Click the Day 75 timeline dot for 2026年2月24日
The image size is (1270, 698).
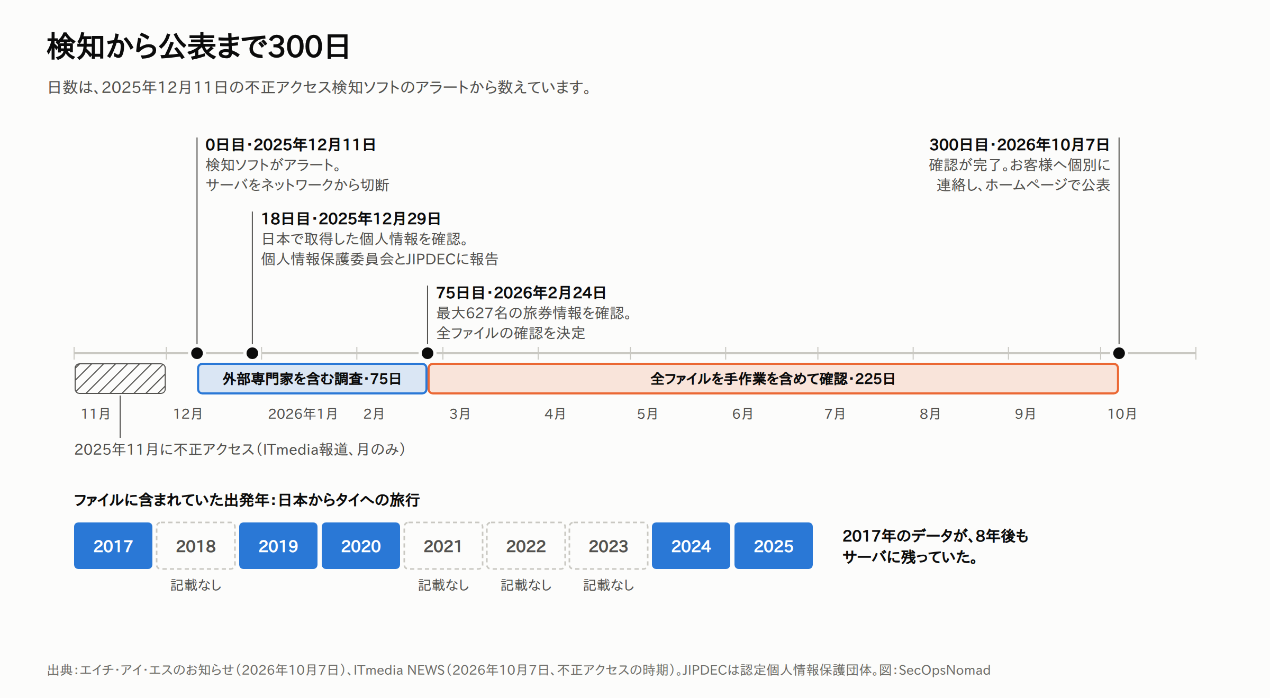point(428,353)
